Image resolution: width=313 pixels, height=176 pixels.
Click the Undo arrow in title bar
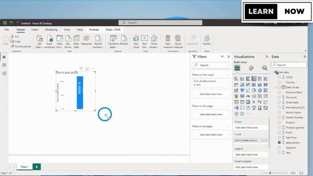point(11,23)
